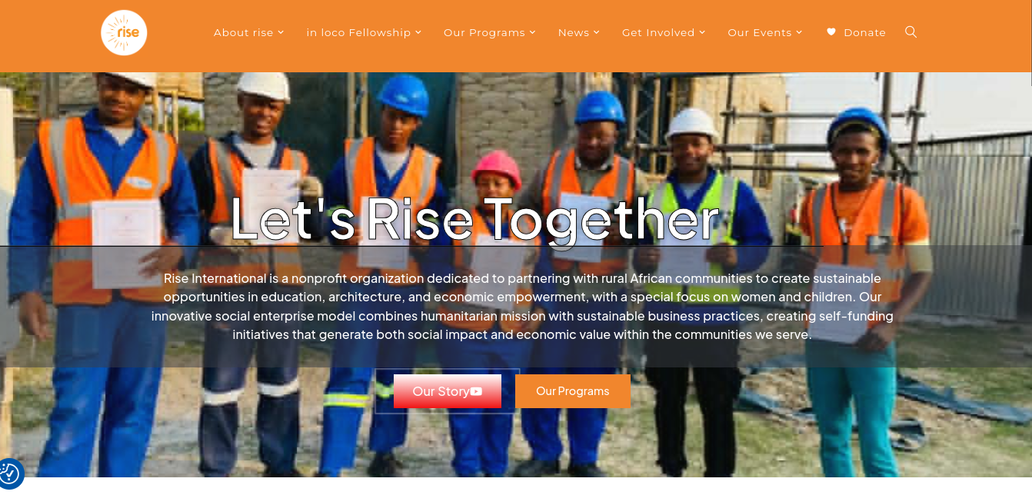Open the accessibility widget icon
The width and height of the screenshot is (1032, 495).
pos(9,474)
